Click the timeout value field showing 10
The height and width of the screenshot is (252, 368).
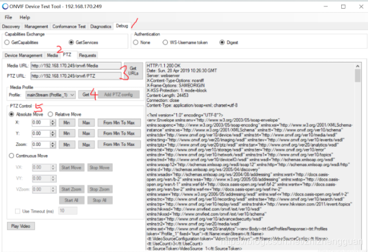tap(68, 210)
